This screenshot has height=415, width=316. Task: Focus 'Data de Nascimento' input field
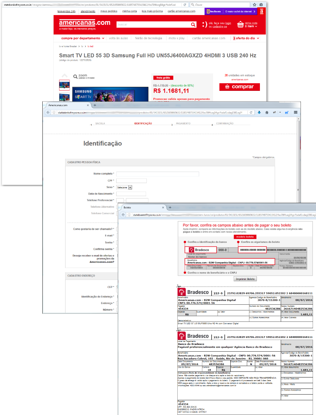[131, 194]
